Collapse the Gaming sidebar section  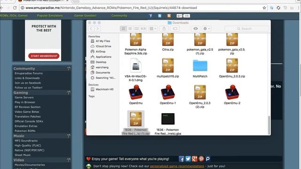[69, 92]
